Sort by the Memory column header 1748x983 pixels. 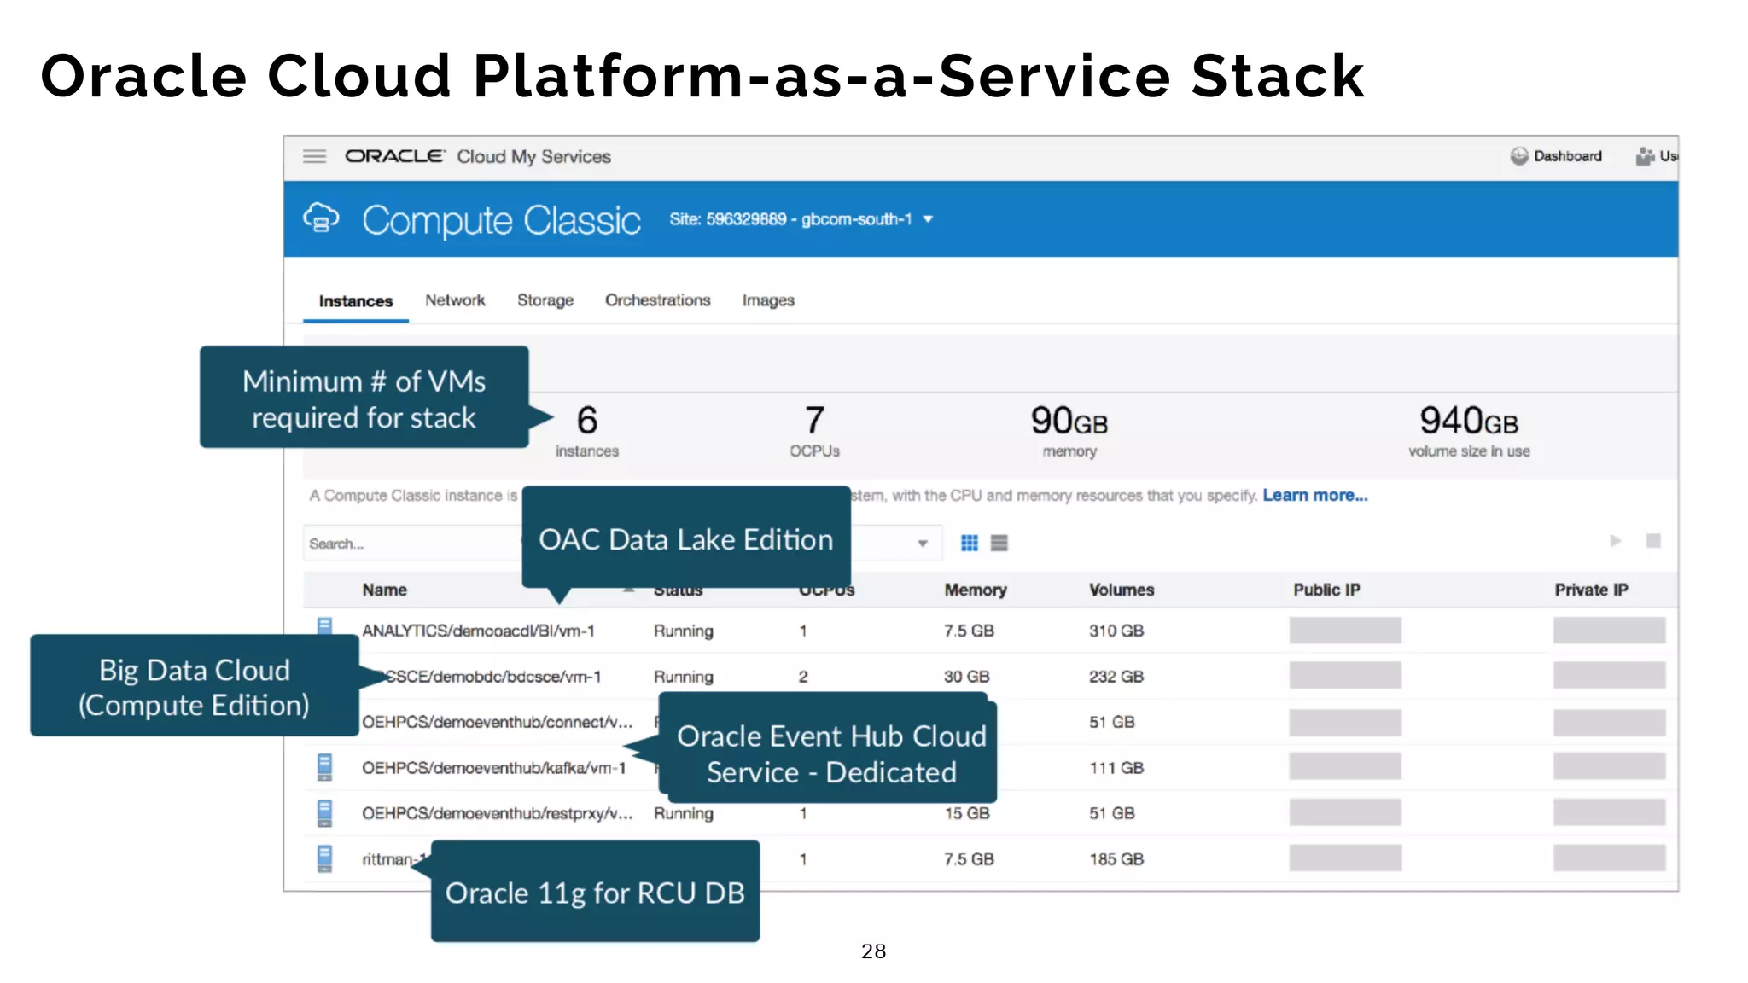tap(976, 590)
